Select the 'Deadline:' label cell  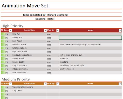(41, 19)
